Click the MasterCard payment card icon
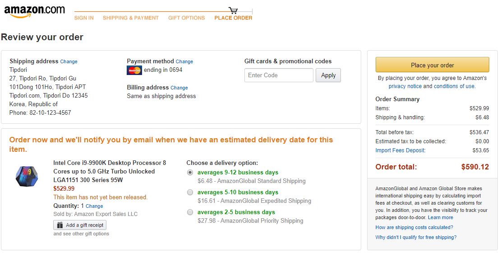 pos(134,70)
